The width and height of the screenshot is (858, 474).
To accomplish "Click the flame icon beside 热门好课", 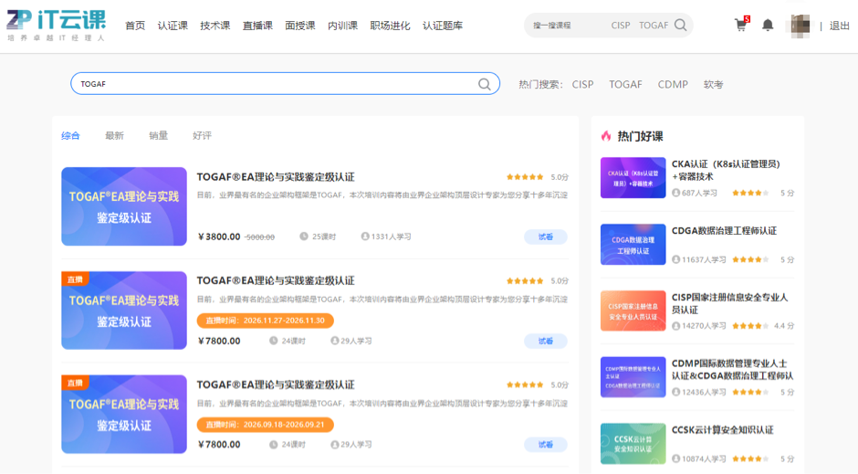I will [606, 136].
